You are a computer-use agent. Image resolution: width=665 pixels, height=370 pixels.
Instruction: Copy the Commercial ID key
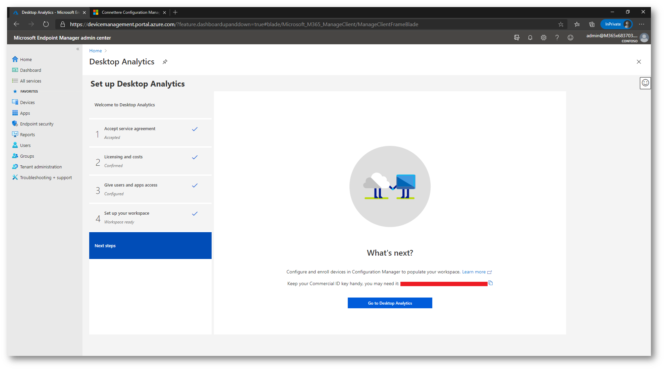click(x=490, y=283)
